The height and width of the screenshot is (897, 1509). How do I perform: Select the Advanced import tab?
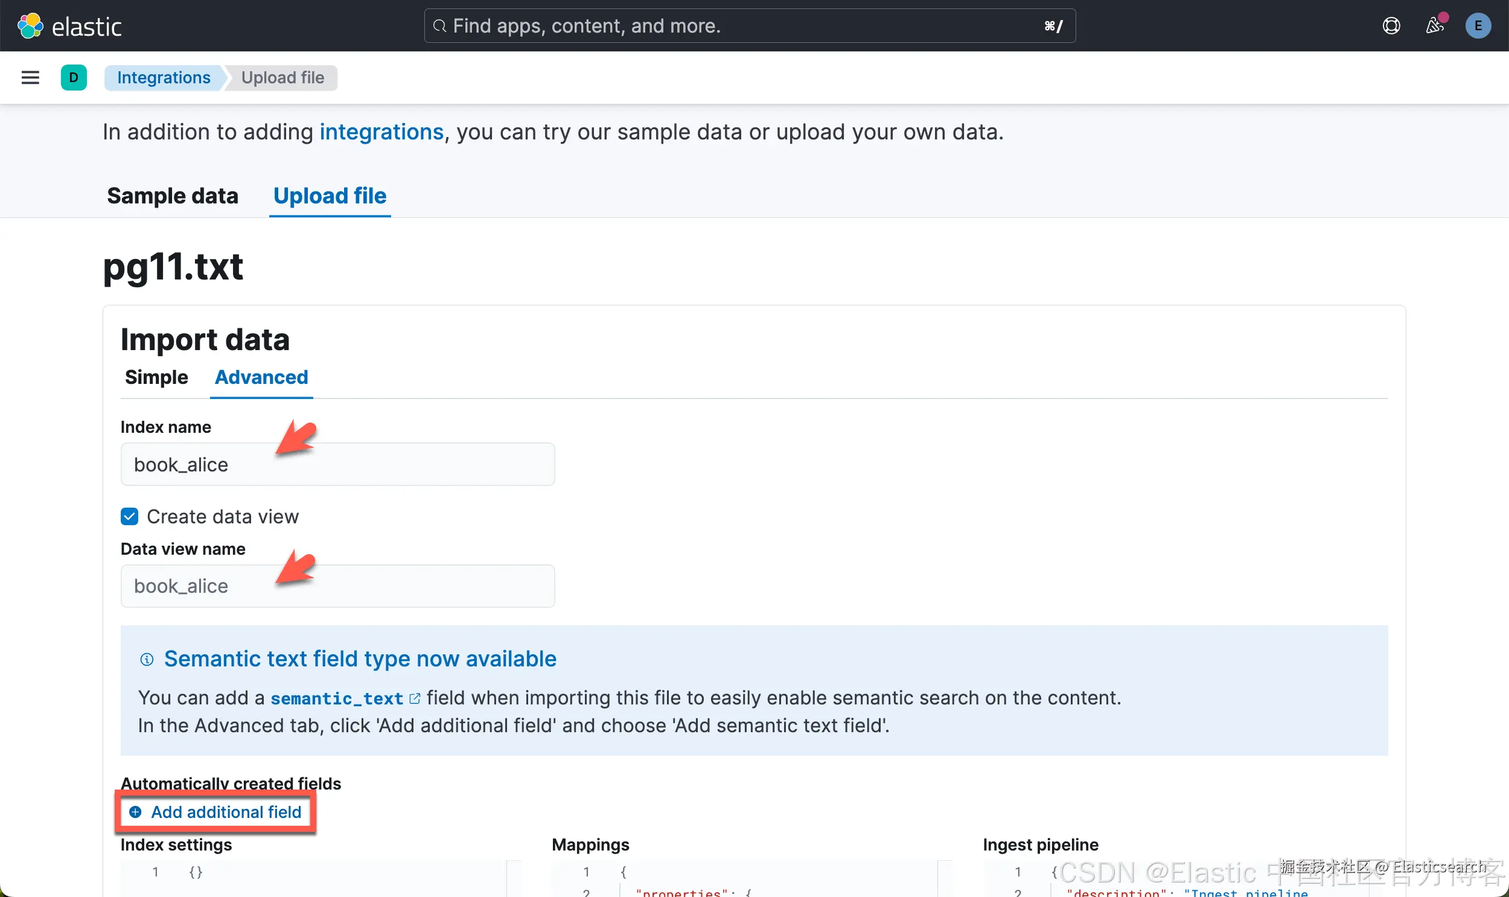click(261, 377)
